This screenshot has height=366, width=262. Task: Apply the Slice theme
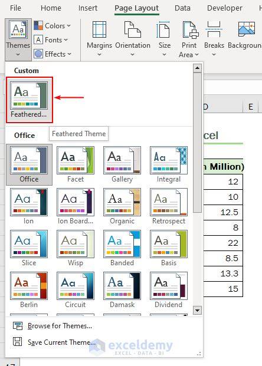[x=29, y=248]
